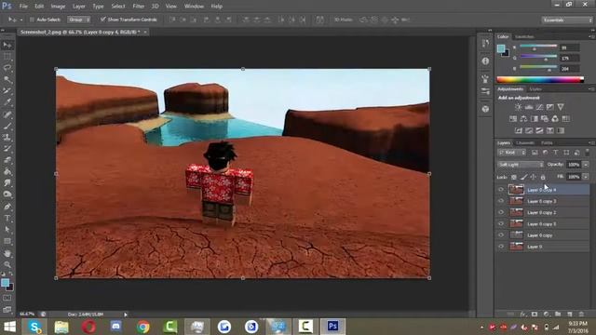Select the Clone Stamp tool
This screenshot has width=596, height=335.
(x=7, y=137)
